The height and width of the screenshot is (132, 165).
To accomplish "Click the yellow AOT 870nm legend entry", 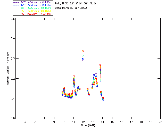I will (x=33, y=11).
